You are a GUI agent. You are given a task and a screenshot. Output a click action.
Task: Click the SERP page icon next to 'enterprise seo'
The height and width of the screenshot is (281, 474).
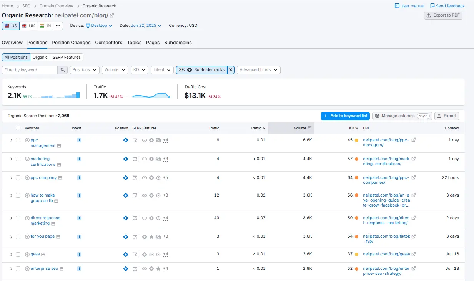(x=62, y=269)
